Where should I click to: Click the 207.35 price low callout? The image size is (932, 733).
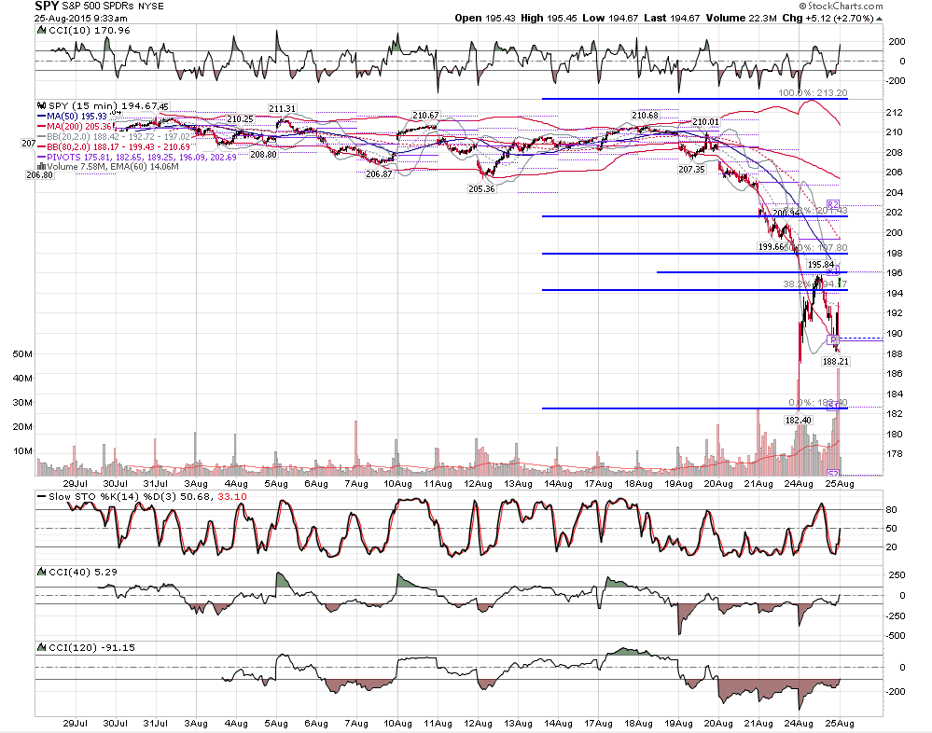691,170
